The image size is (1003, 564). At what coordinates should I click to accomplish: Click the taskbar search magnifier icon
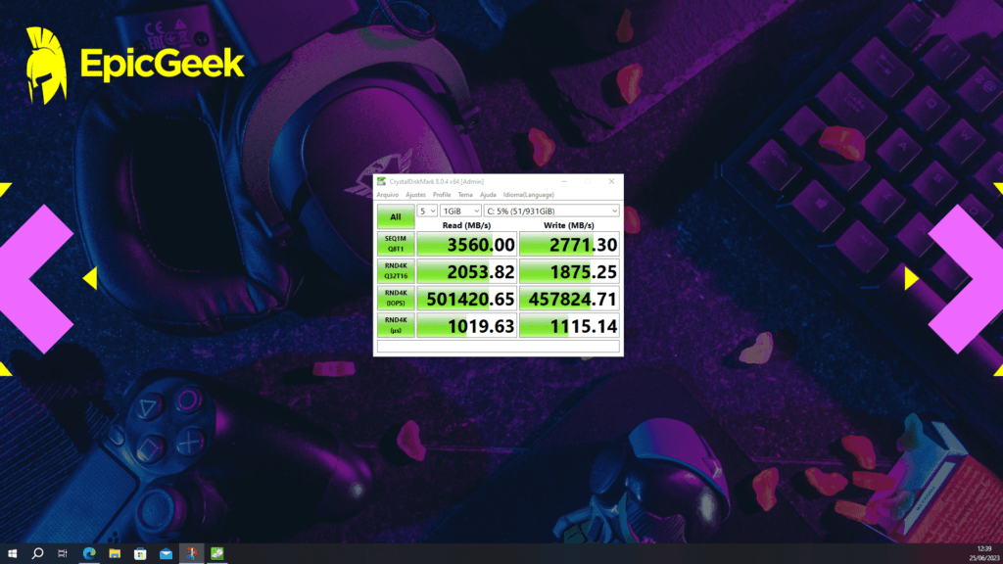tap(37, 553)
